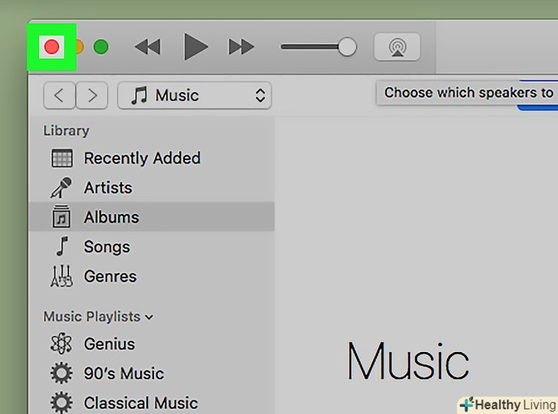Go back with the left chevron button
Screen dimensions: 558x414
60,95
